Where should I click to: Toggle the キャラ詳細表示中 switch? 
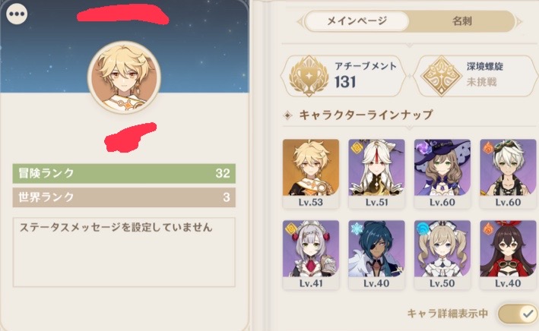(x=518, y=313)
